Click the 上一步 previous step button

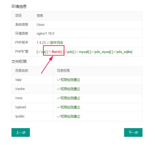21,132
